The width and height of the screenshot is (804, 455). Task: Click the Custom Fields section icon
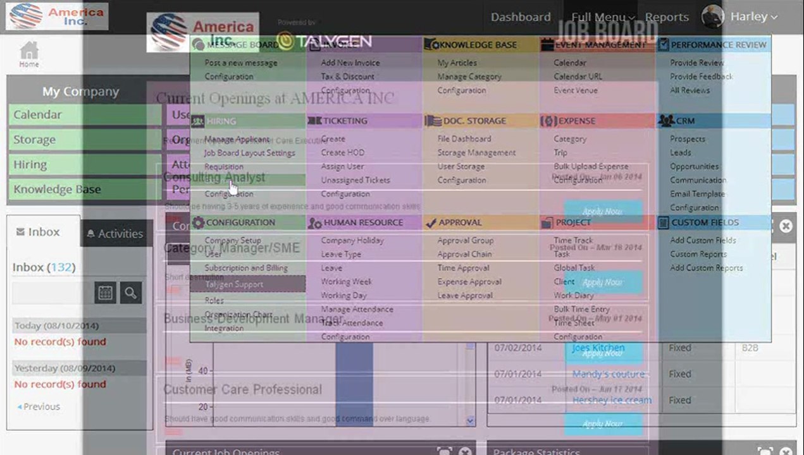coord(664,222)
